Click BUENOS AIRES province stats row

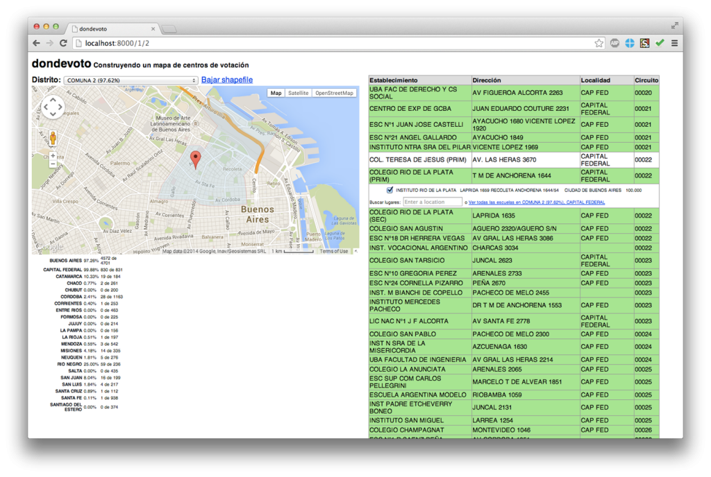point(83,261)
